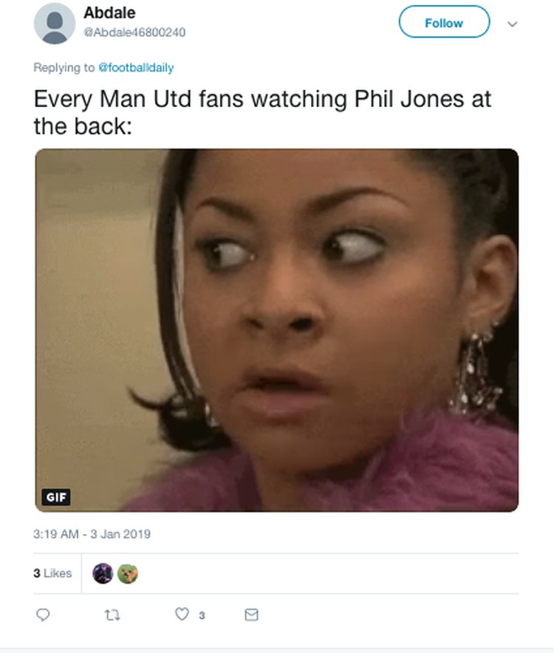Follow Abdale with the Follow button
The width and height of the screenshot is (554, 653).
coord(444,21)
